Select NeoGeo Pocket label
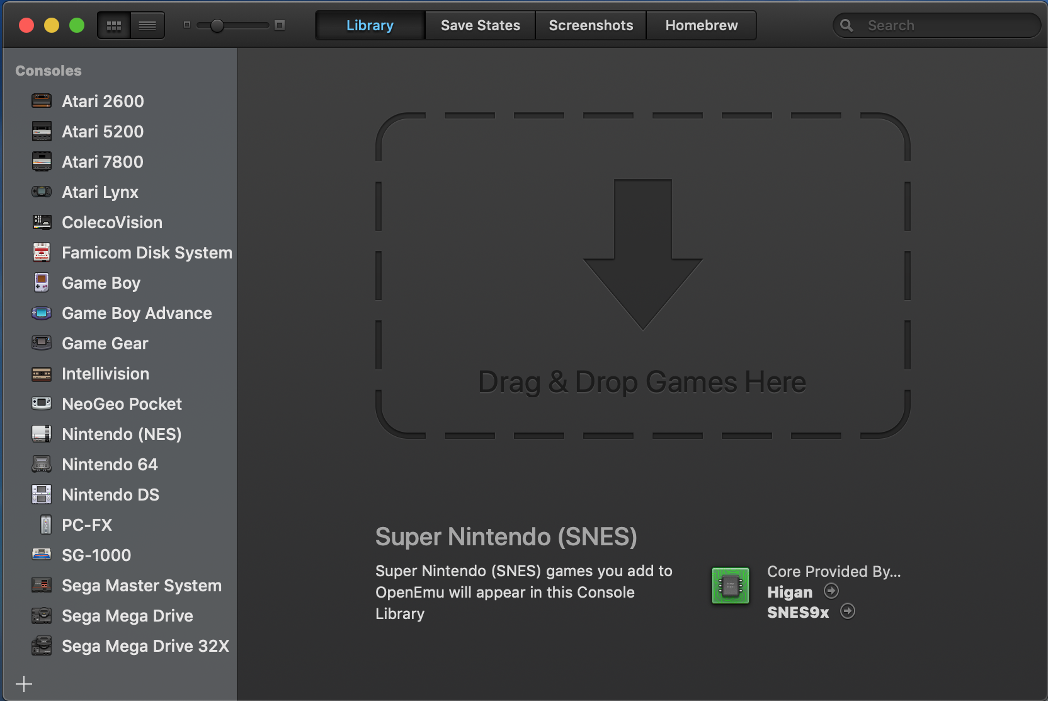The height and width of the screenshot is (701, 1048). 122,404
